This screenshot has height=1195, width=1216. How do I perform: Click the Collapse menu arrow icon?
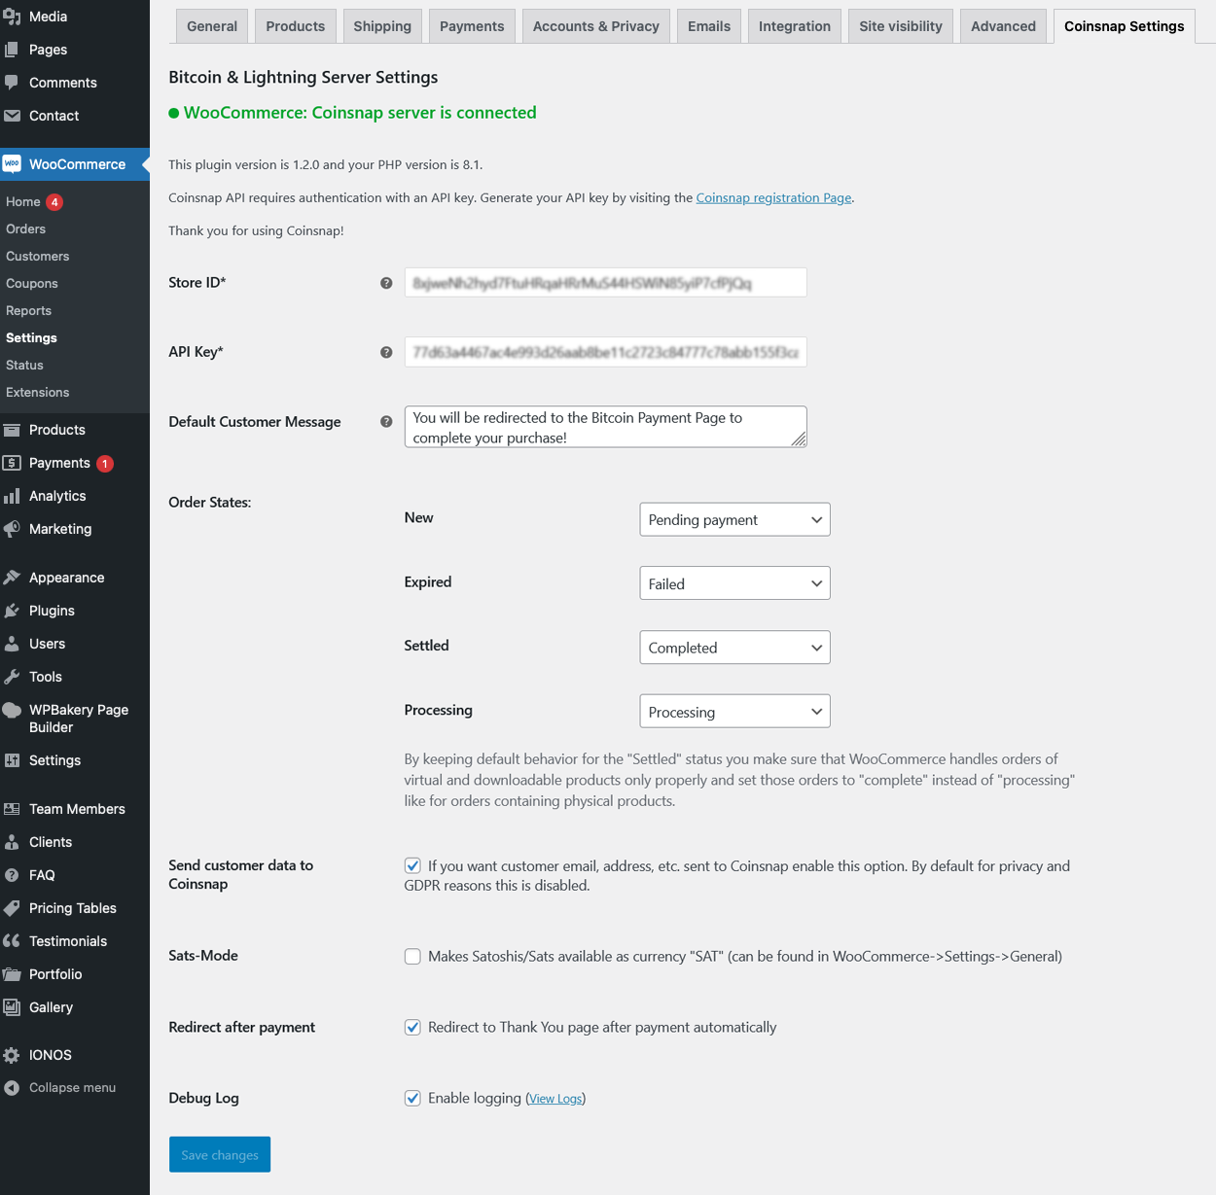coord(12,1088)
